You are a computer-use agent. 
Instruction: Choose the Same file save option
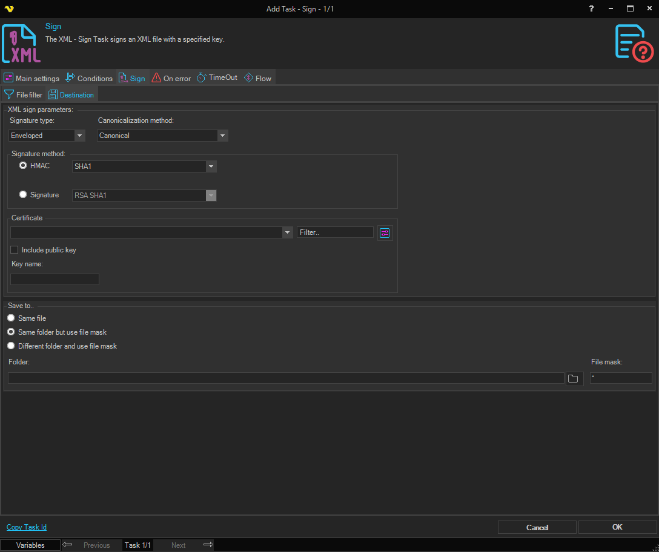pos(11,318)
